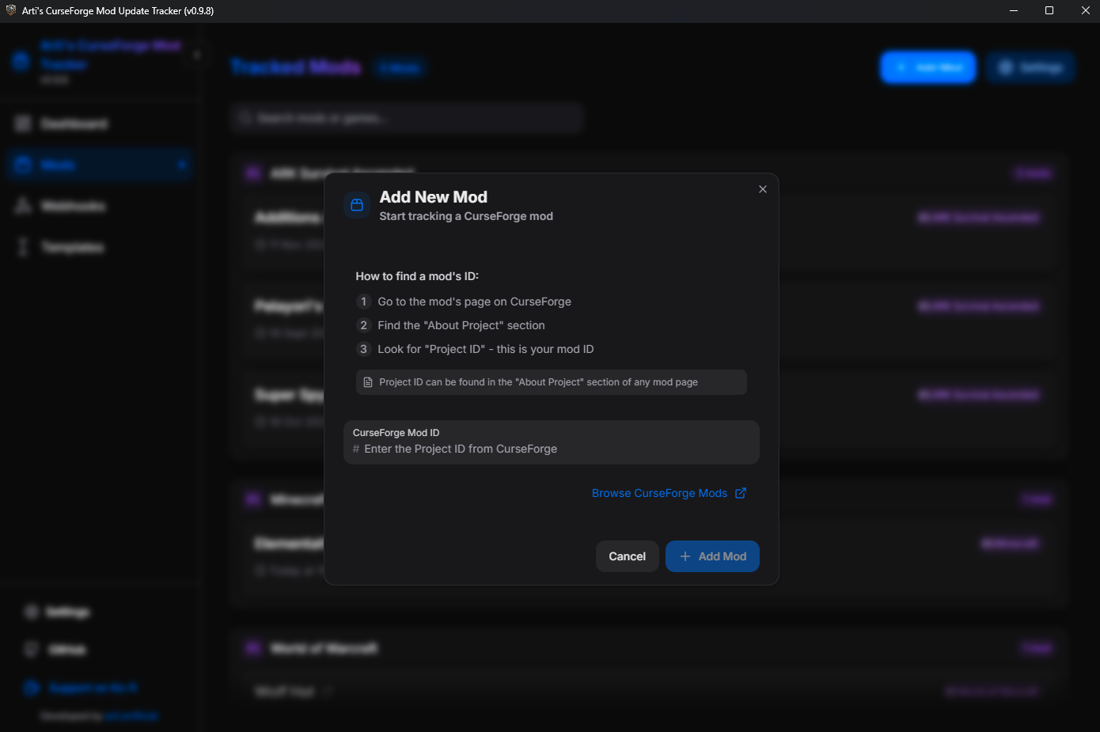The image size is (1100, 732).
Task: Click "How to find a mod's ID:" heading
Action: pos(417,276)
